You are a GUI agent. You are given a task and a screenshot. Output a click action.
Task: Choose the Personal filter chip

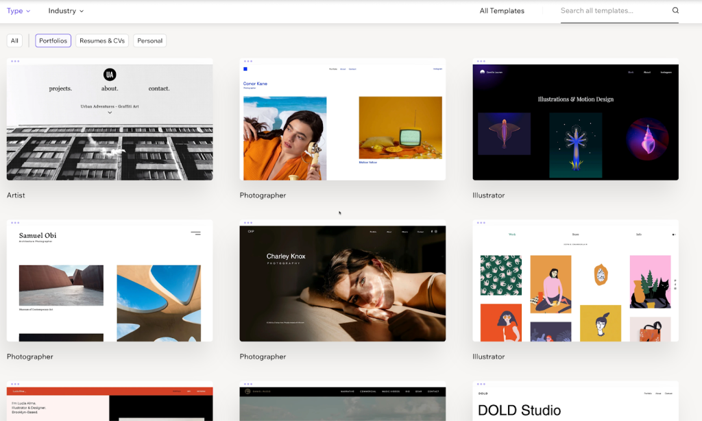149,41
